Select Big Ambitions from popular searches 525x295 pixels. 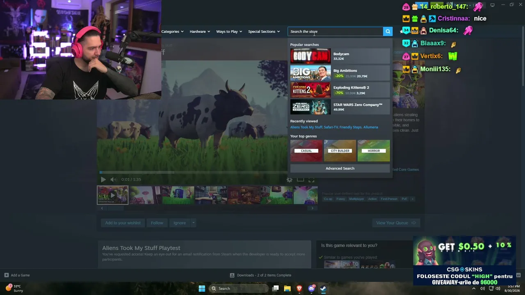[x=340, y=73]
